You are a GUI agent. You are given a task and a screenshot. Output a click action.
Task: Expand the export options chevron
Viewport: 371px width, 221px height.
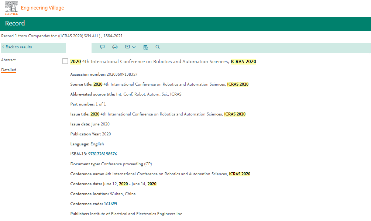pyautogui.click(x=134, y=47)
